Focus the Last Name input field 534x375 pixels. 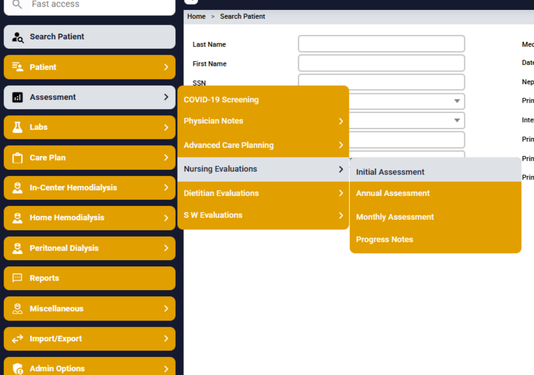click(381, 44)
